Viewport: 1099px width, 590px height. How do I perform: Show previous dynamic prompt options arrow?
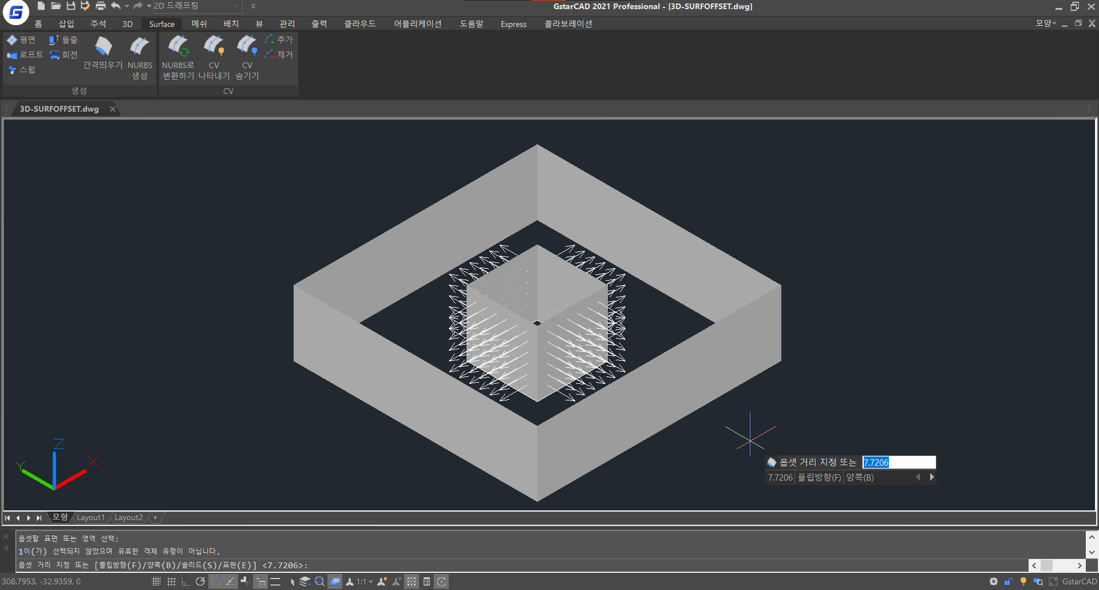(x=918, y=477)
